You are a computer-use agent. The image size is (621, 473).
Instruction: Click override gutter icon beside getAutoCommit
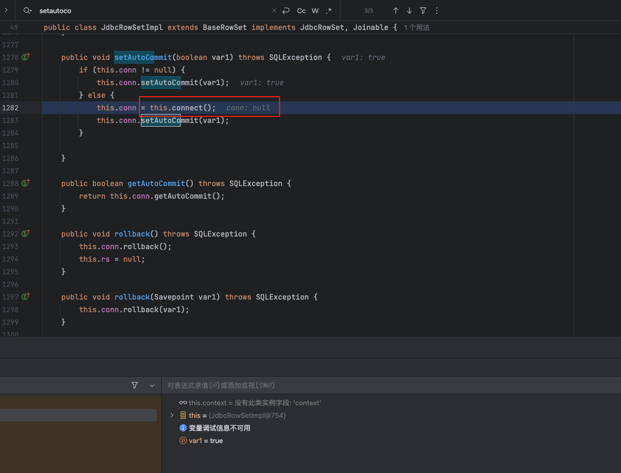click(x=25, y=183)
